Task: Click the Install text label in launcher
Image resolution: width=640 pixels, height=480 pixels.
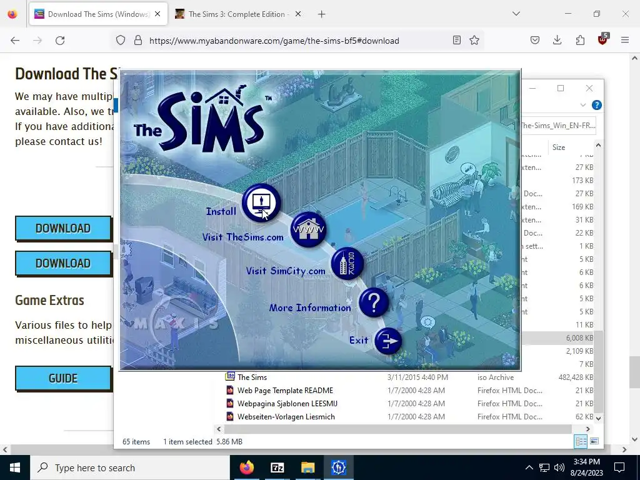Action: [x=221, y=211]
